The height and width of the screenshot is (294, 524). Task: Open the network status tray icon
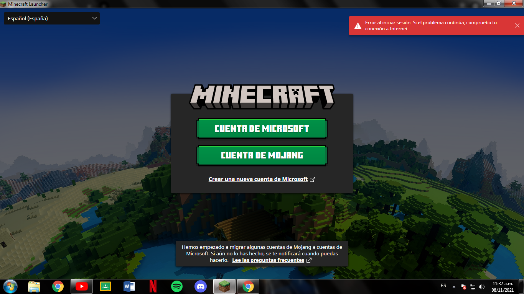pos(473,286)
